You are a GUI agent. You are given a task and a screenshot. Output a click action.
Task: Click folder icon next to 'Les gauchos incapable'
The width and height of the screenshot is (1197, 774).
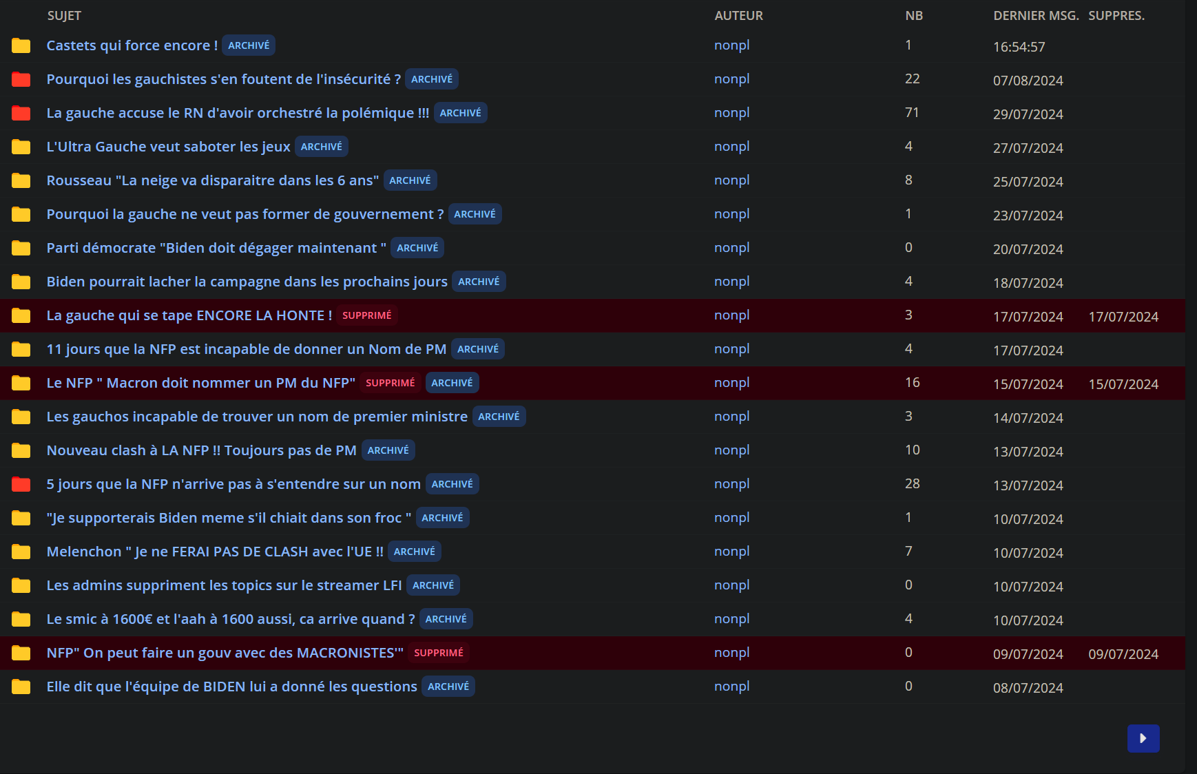[x=21, y=417]
